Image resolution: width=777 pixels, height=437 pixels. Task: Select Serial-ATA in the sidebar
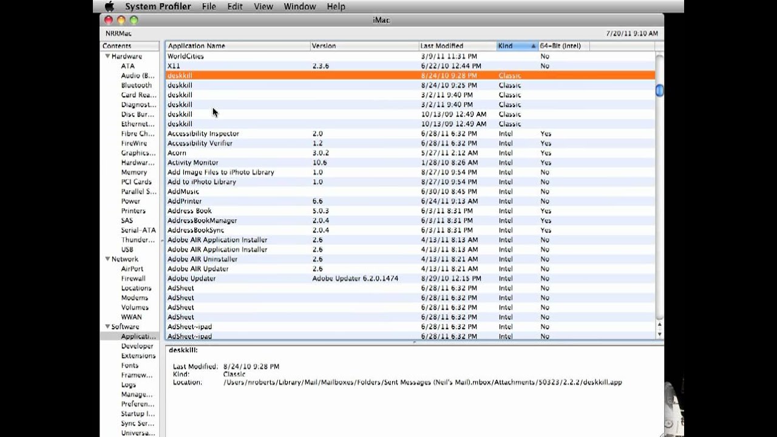(138, 230)
